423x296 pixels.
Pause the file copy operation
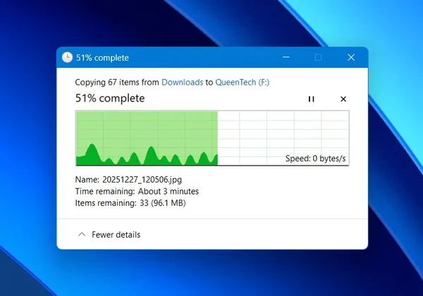click(311, 99)
